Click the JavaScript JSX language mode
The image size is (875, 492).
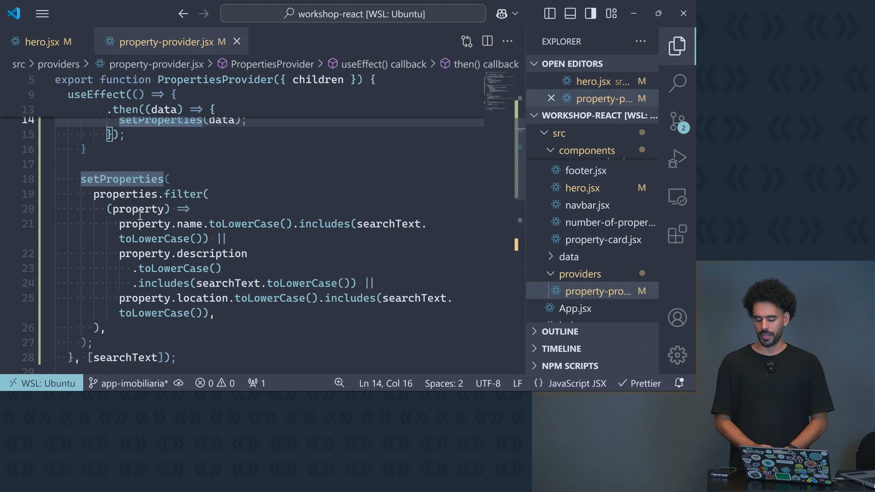[x=576, y=383]
